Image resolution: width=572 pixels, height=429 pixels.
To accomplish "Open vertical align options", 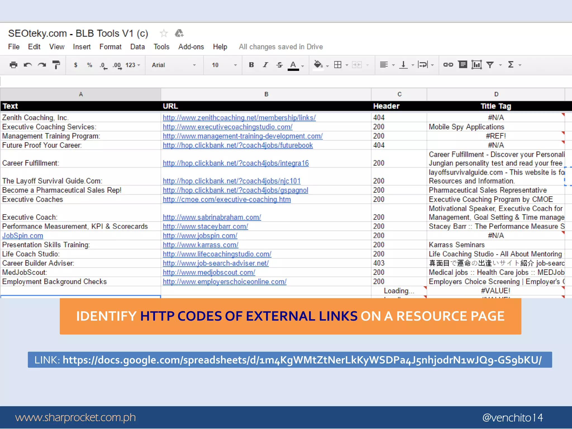I will pos(403,65).
